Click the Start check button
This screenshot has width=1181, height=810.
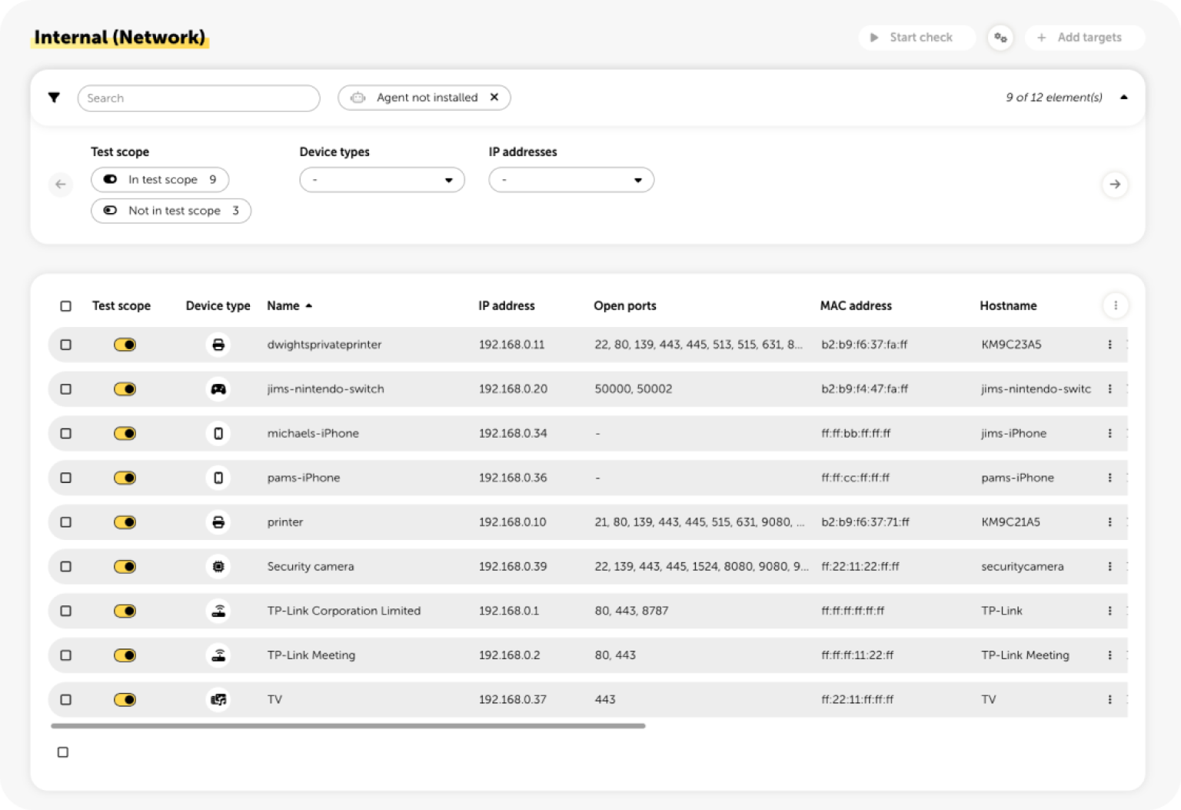point(917,38)
